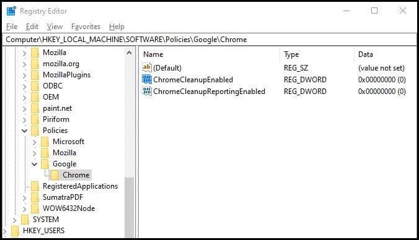Expand the Piriform key
Image resolution: width=419 pixels, height=240 pixels.
[x=25, y=120]
